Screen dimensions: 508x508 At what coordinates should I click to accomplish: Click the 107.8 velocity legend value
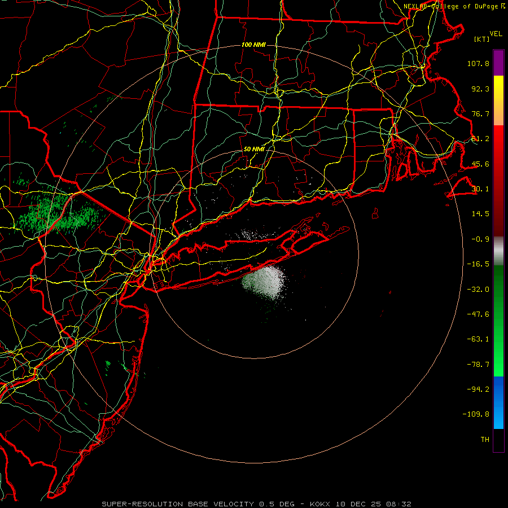point(478,63)
